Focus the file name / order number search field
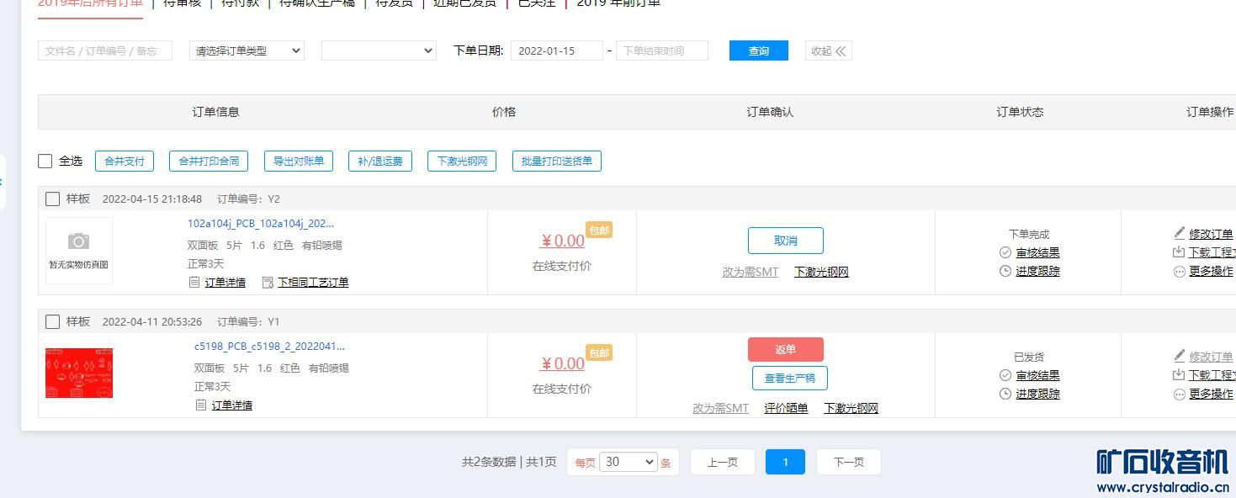The width and height of the screenshot is (1236, 498). [105, 50]
